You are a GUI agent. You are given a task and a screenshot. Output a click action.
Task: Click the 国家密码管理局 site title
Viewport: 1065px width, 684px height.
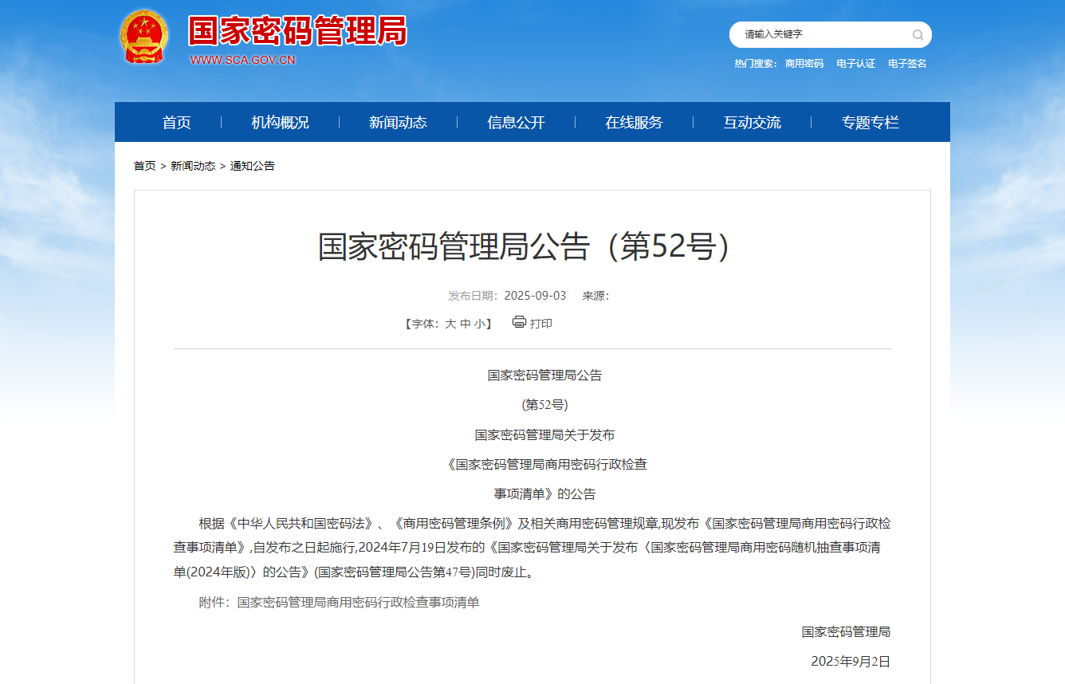click(297, 32)
